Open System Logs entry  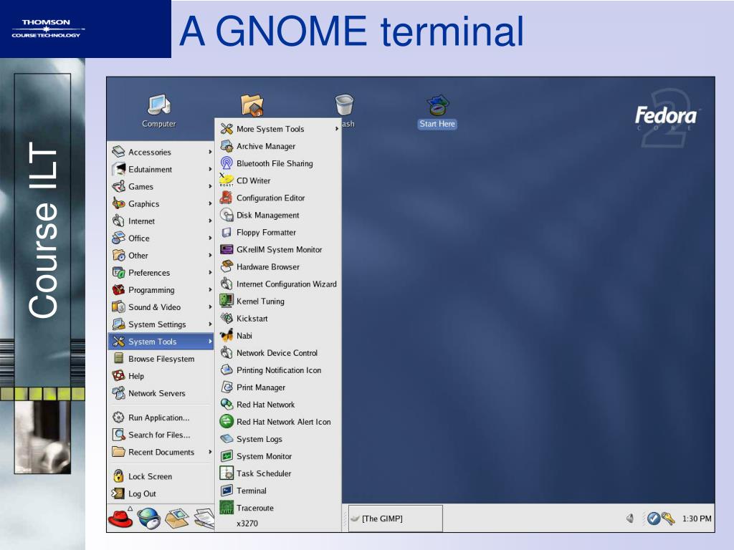[x=278, y=439]
